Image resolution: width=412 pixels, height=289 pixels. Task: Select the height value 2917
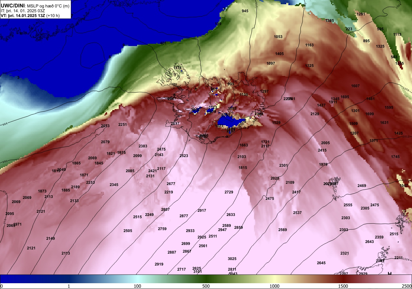point(202,210)
